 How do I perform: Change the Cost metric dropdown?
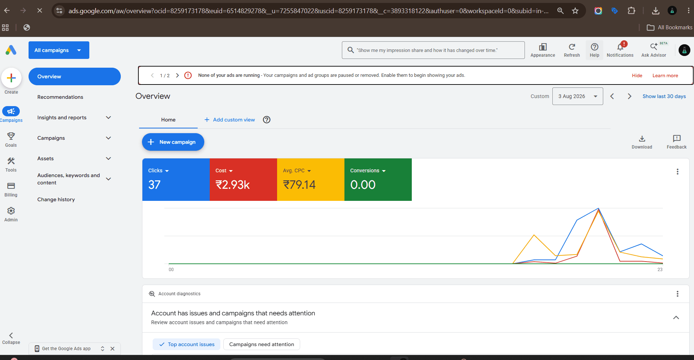tap(224, 170)
